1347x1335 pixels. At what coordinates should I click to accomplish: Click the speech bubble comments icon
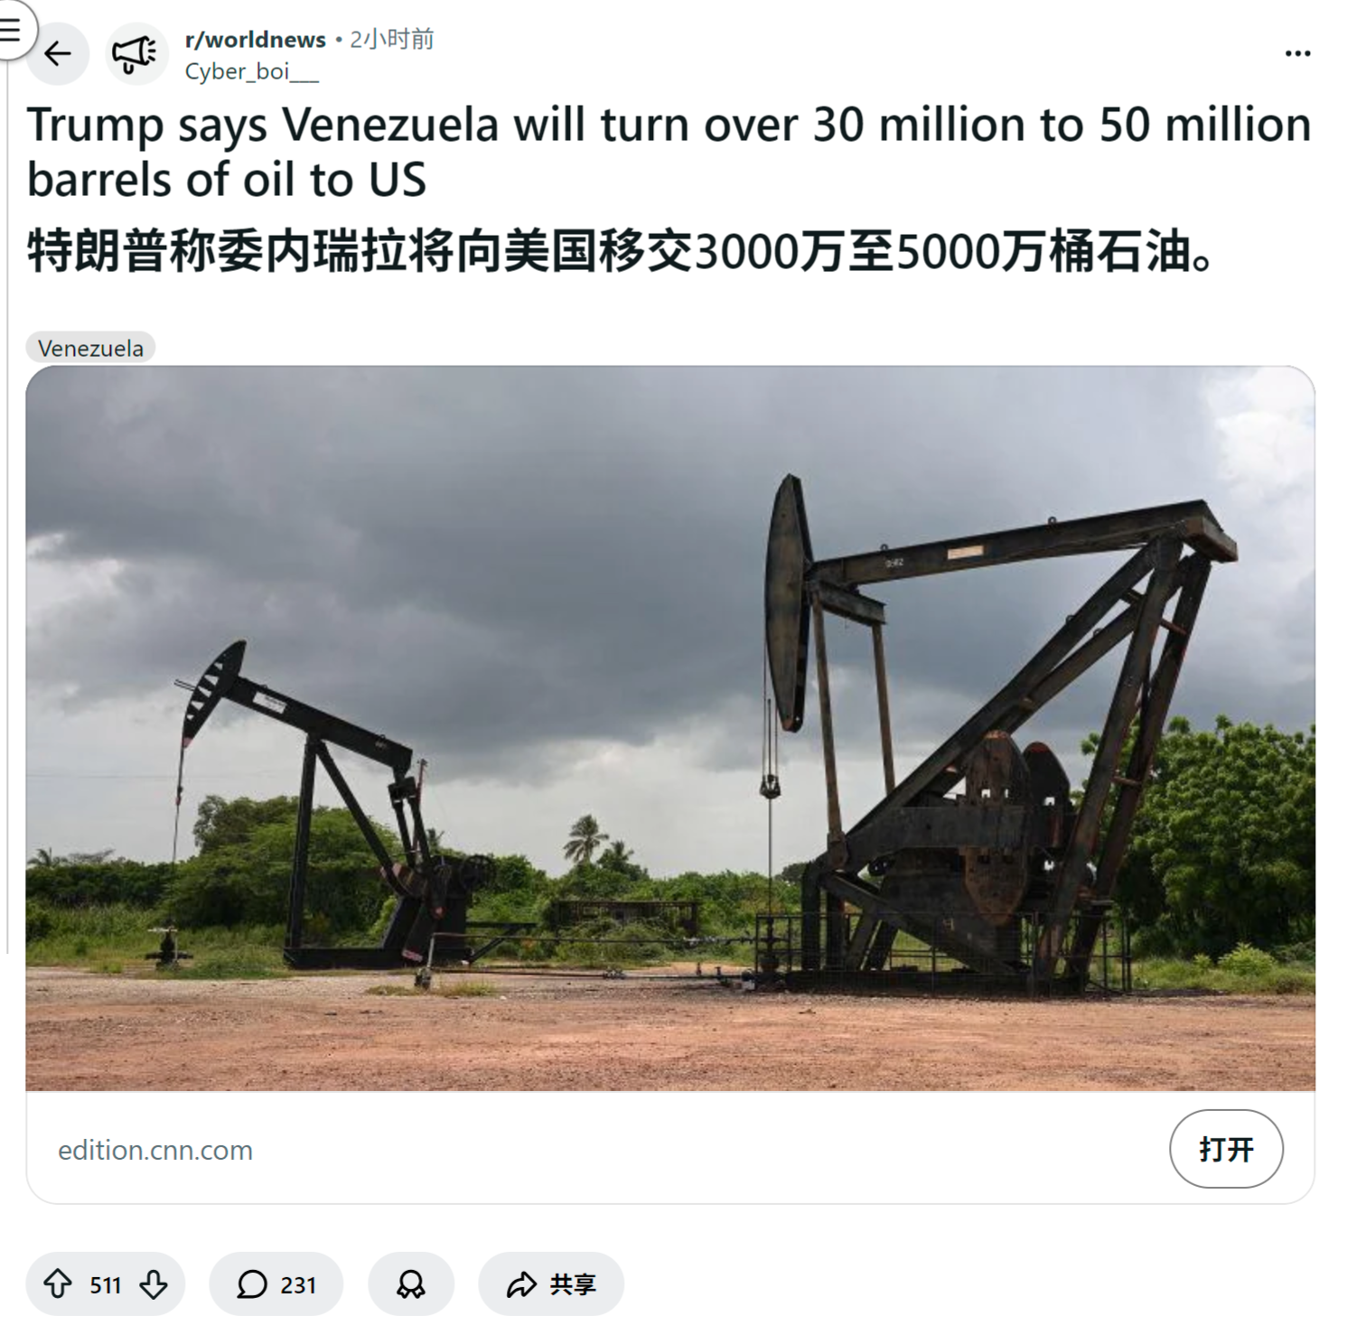tap(252, 1284)
